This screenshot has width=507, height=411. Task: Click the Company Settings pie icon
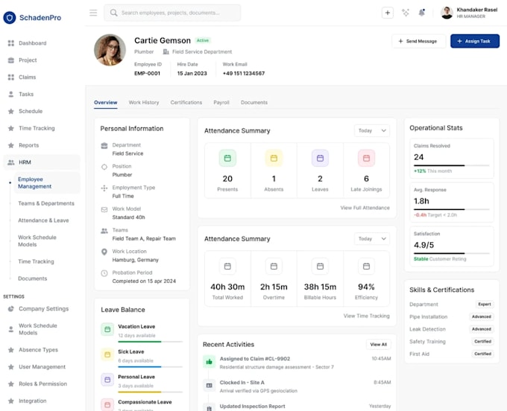pos(11,309)
